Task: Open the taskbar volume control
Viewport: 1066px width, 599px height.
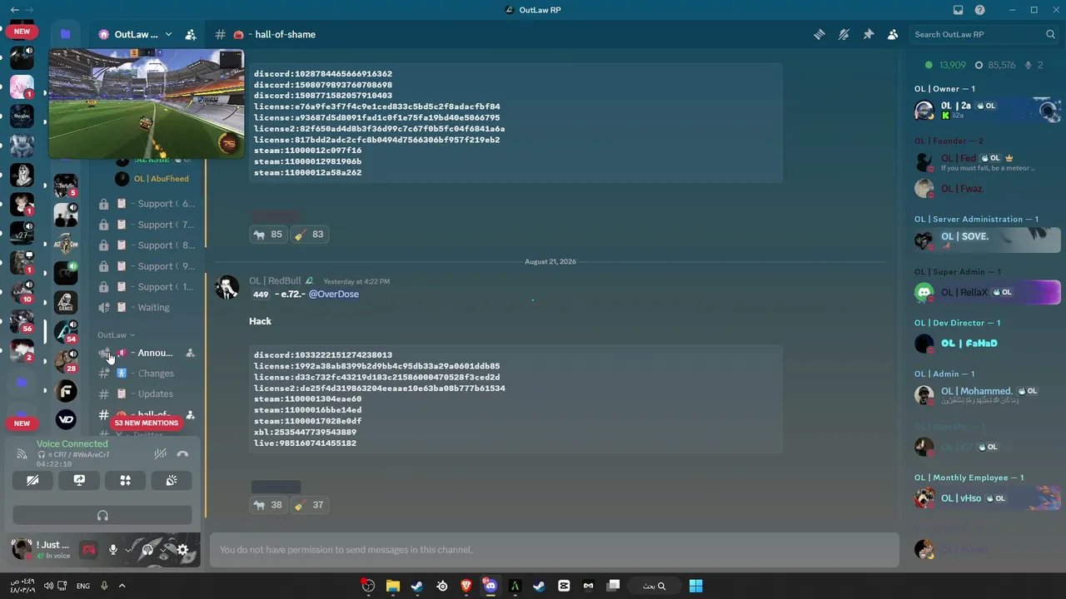Action: pyautogui.click(x=48, y=586)
